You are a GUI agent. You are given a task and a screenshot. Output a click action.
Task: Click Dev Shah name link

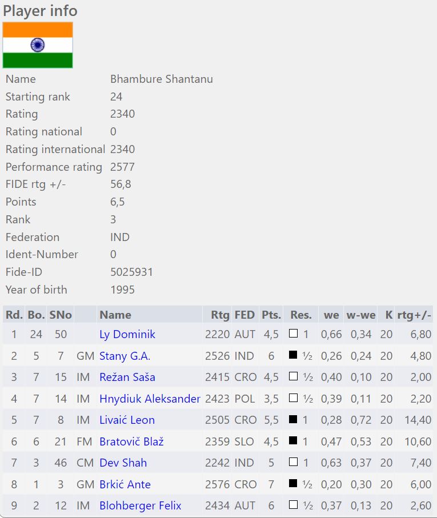tap(123, 463)
